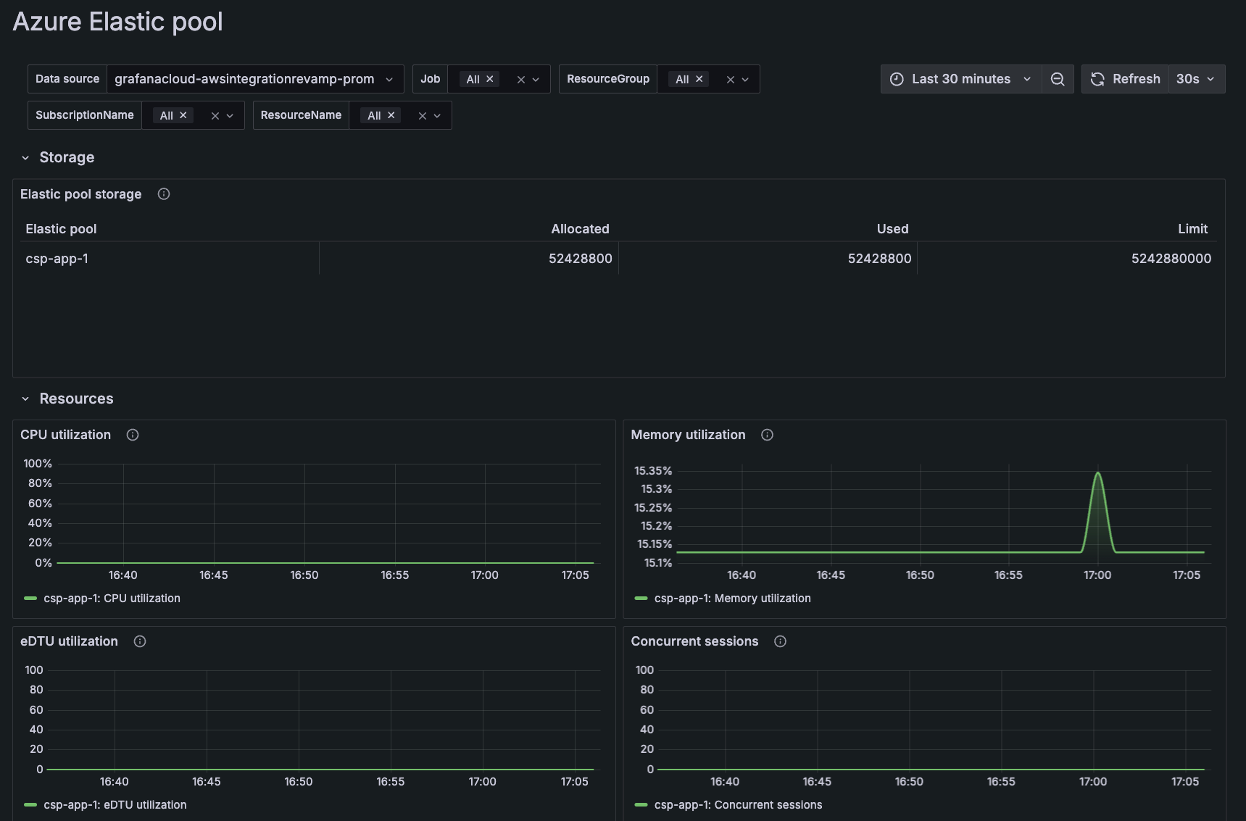This screenshot has width=1246, height=821.
Task: Toggle csp-app-1 CPU utilization legend series
Action: [112, 599]
